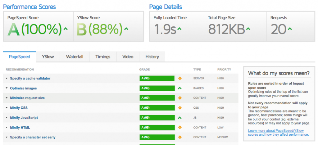Click the green arrow next to Total Page Size
The width and height of the screenshot is (318, 145).
tap(248, 29)
